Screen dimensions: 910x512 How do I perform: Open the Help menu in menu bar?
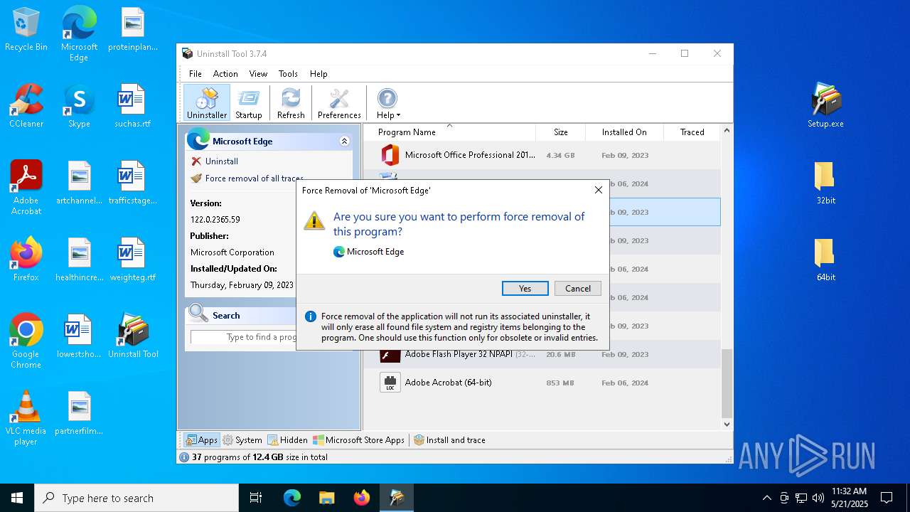[x=318, y=74]
